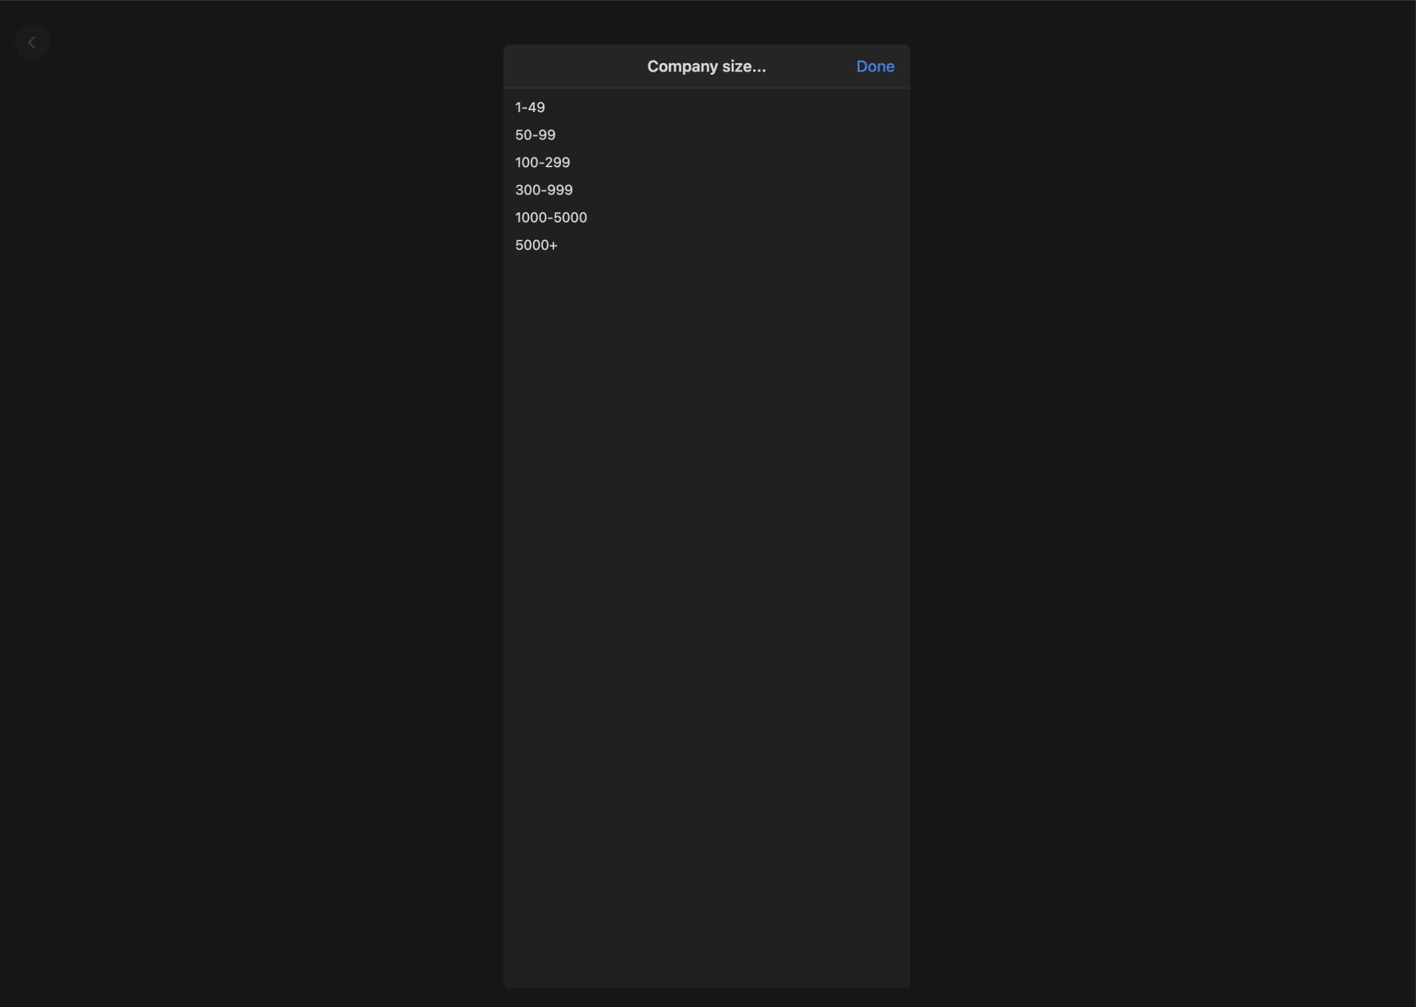This screenshot has width=1416, height=1007.
Task: Choose 1000-5000 company size
Action: (707, 217)
